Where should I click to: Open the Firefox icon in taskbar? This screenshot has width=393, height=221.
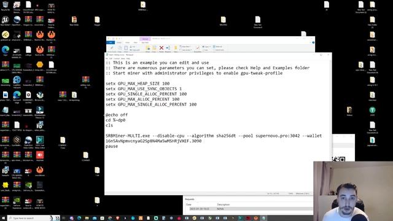coord(255,219)
